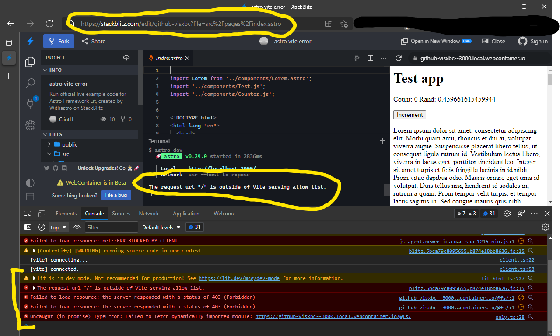The height and width of the screenshot is (336, 560).
Task: Open the StackBlitz project files explorer icon
Action: (30, 62)
